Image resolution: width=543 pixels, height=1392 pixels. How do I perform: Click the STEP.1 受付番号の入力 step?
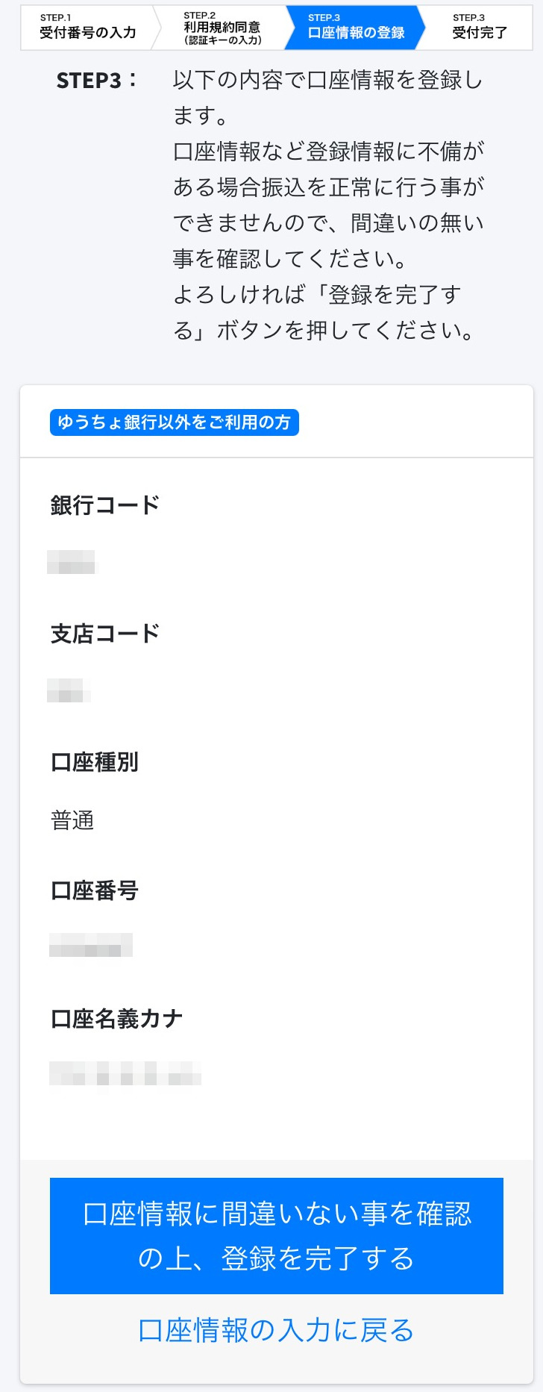tap(87, 28)
